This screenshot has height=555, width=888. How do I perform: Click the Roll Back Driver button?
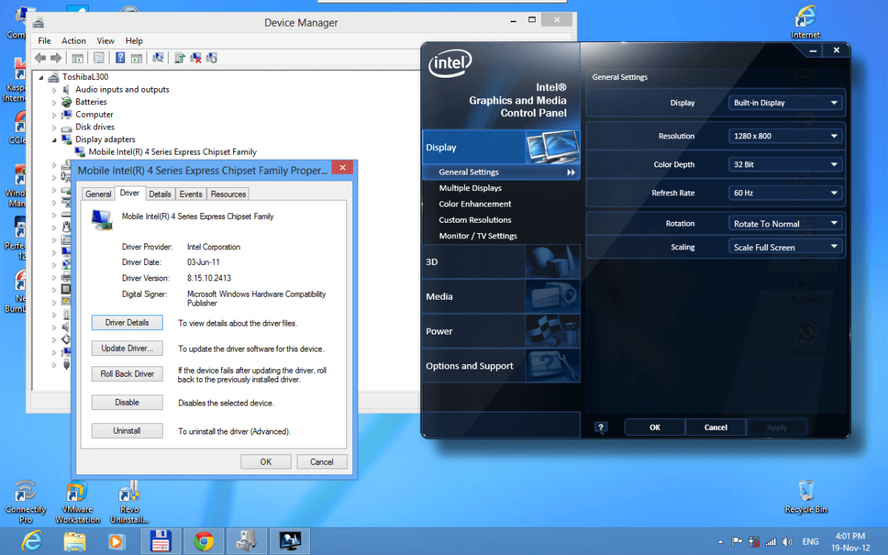pyautogui.click(x=127, y=374)
